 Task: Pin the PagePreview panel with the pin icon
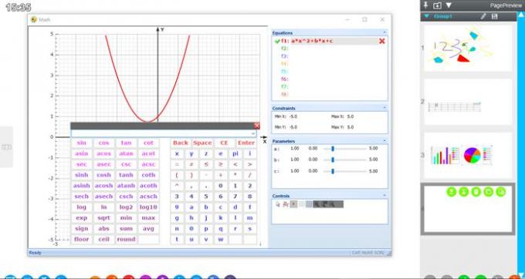(x=425, y=5)
